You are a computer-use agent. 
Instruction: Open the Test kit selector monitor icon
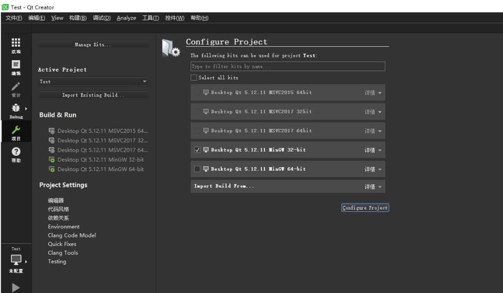point(16,259)
